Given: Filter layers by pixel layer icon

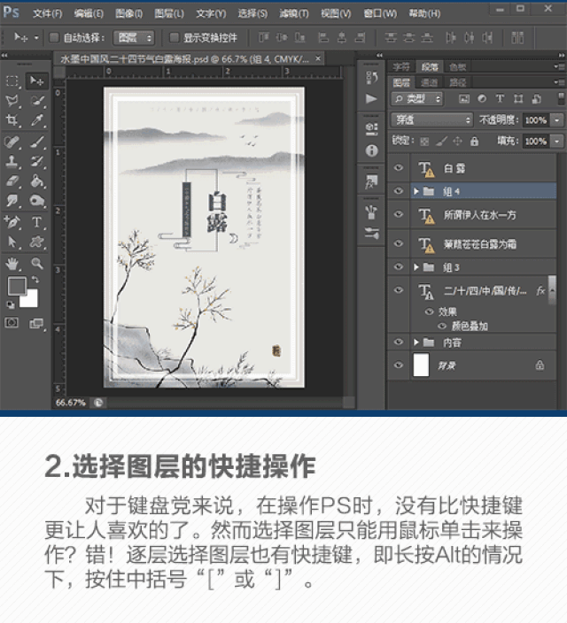Looking at the screenshot, I should click(x=464, y=98).
